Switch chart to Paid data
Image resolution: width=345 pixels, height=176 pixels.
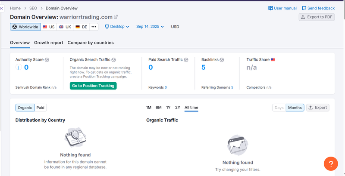tap(41, 108)
